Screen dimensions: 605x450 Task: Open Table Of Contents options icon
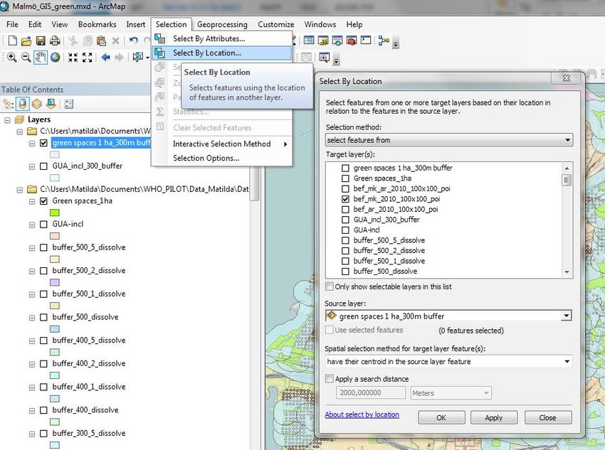point(68,104)
